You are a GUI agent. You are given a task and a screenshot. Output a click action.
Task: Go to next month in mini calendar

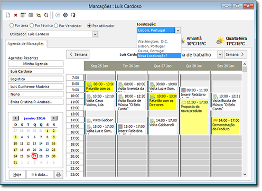coord(54,118)
